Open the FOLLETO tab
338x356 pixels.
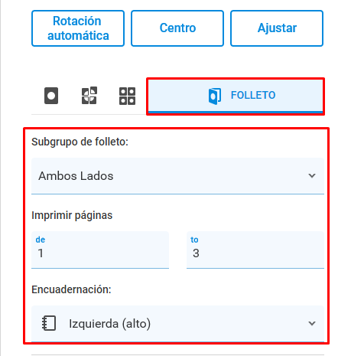[x=236, y=96]
